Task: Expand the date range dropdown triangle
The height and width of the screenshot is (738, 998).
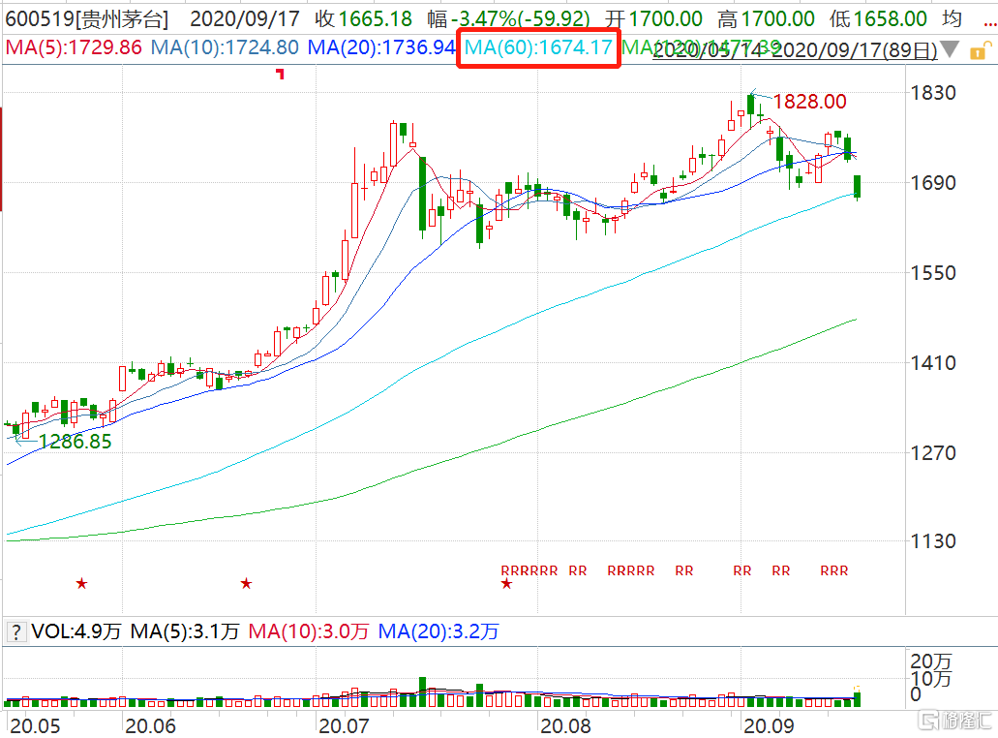Action: (x=949, y=49)
